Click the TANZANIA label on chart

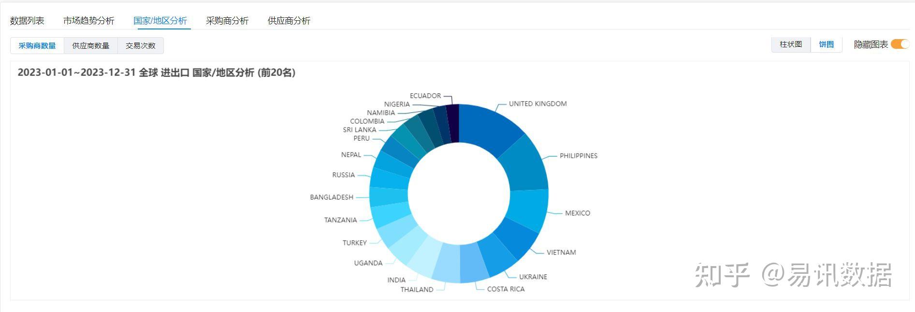click(340, 220)
